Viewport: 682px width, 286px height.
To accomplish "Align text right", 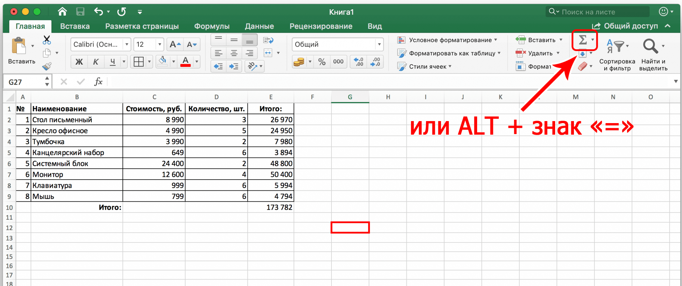I will (x=250, y=53).
